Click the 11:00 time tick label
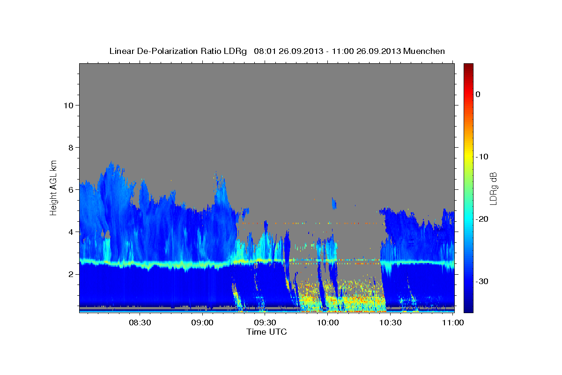 click(x=452, y=322)
